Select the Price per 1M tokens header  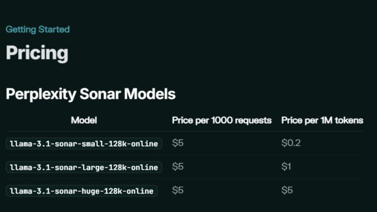[x=322, y=120]
